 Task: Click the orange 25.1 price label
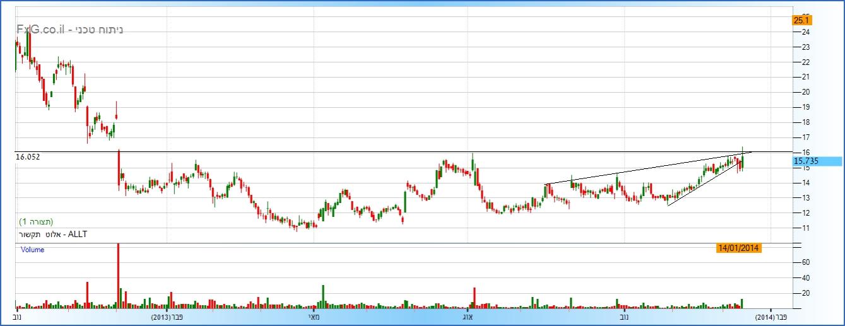tap(801, 20)
